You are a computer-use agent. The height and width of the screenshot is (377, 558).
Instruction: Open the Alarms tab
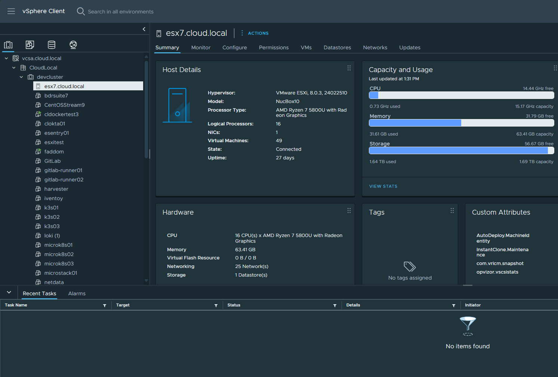point(77,293)
